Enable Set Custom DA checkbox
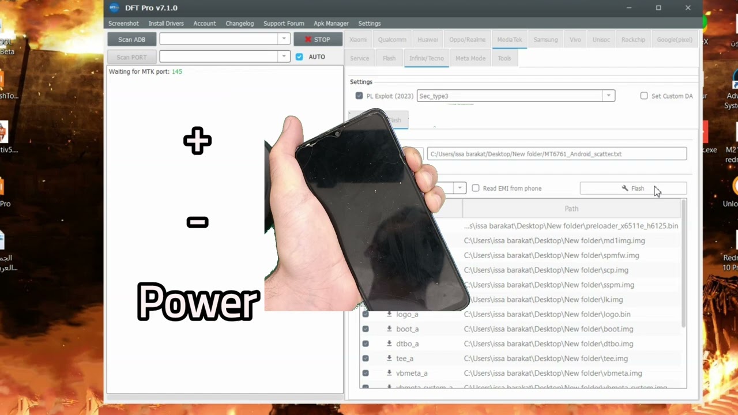This screenshot has height=415, width=738. [644, 96]
